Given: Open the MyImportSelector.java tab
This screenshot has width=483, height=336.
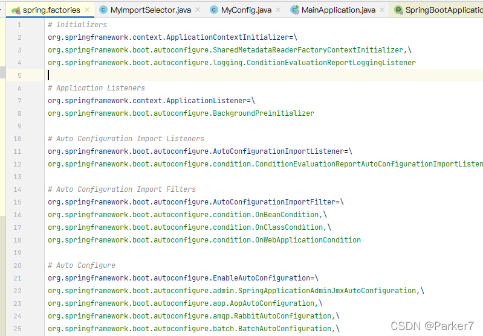Looking at the screenshot, I should 151,10.
